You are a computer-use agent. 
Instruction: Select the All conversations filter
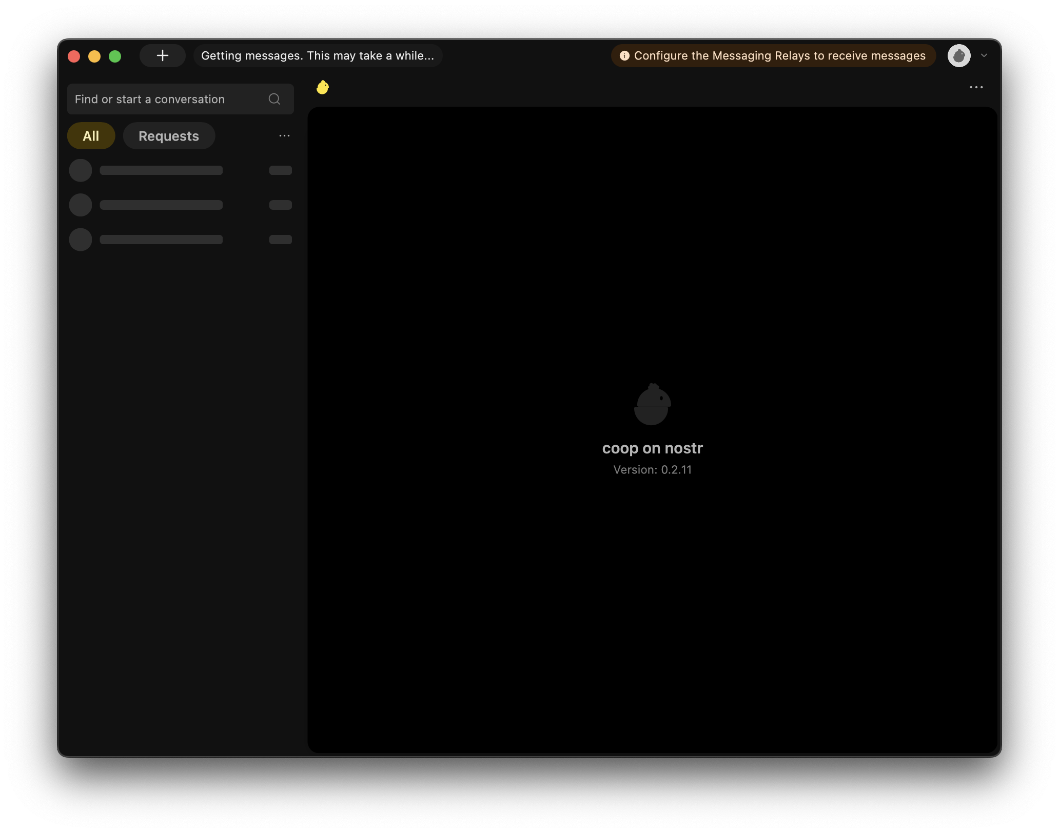coord(91,136)
